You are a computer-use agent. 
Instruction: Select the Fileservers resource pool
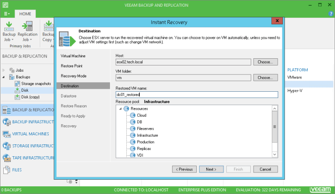[142, 129]
